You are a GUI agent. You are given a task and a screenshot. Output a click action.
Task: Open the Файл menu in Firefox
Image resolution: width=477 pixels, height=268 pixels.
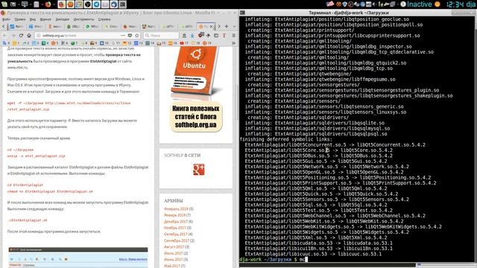(x=6, y=19)
